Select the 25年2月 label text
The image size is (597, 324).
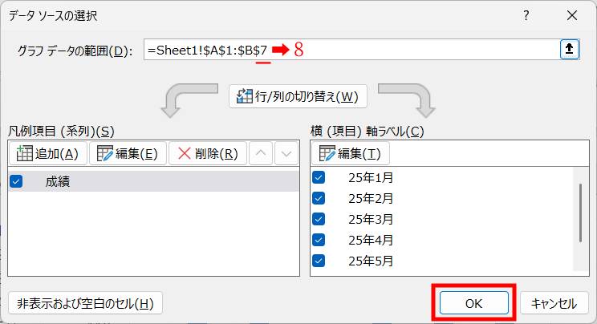coord(371,198)
